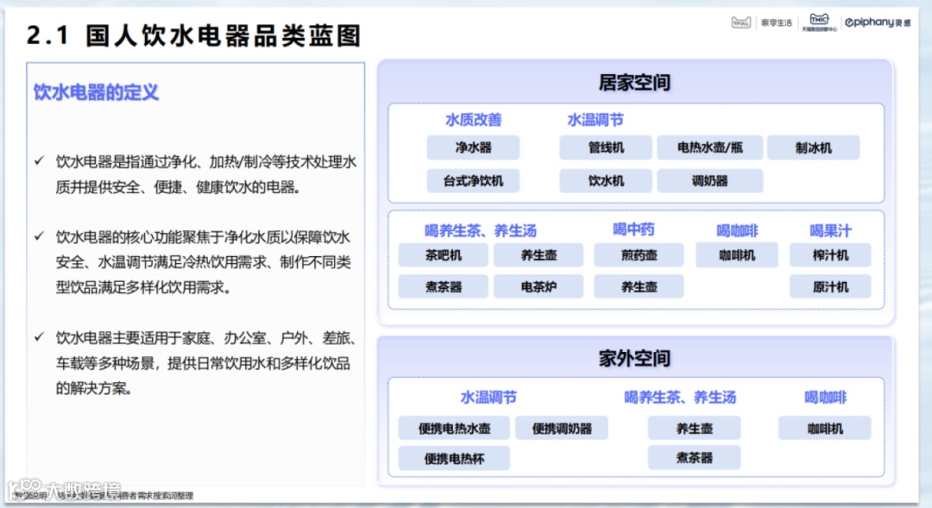This screenshot has height=508, width=932.
Task: Select 咖啡机 box in 家外空间
Action: coord(825,429)
